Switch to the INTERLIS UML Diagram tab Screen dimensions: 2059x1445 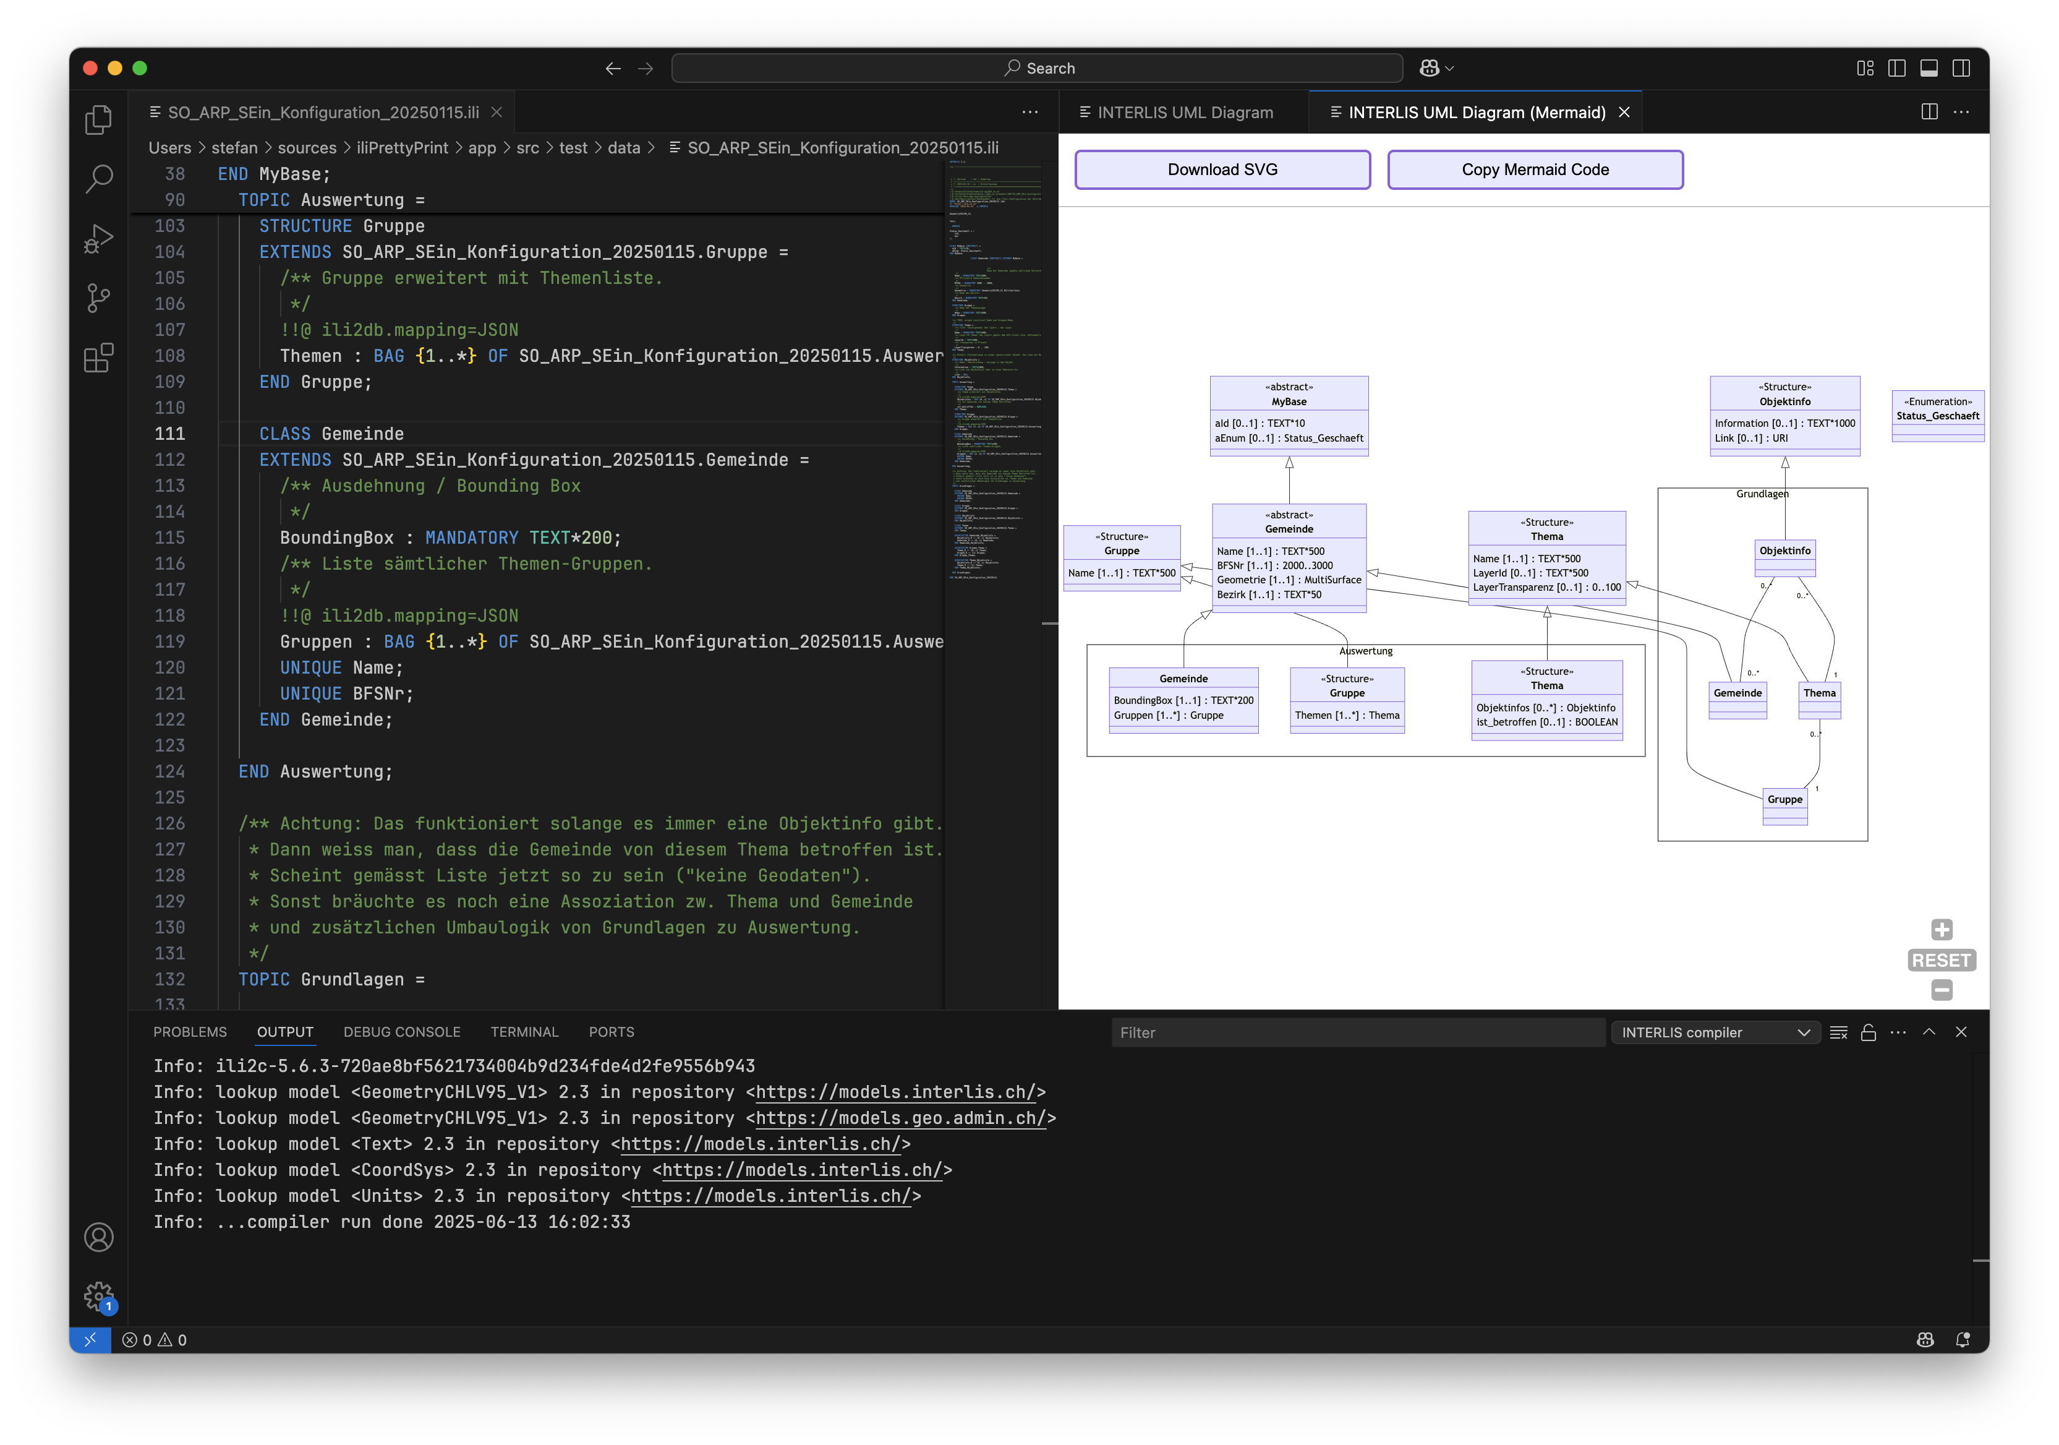coord(1183,112)
